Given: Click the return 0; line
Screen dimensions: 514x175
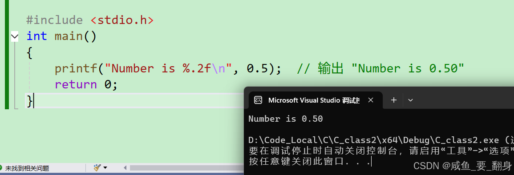Looking at the screenshot, I should pos(86,84).
